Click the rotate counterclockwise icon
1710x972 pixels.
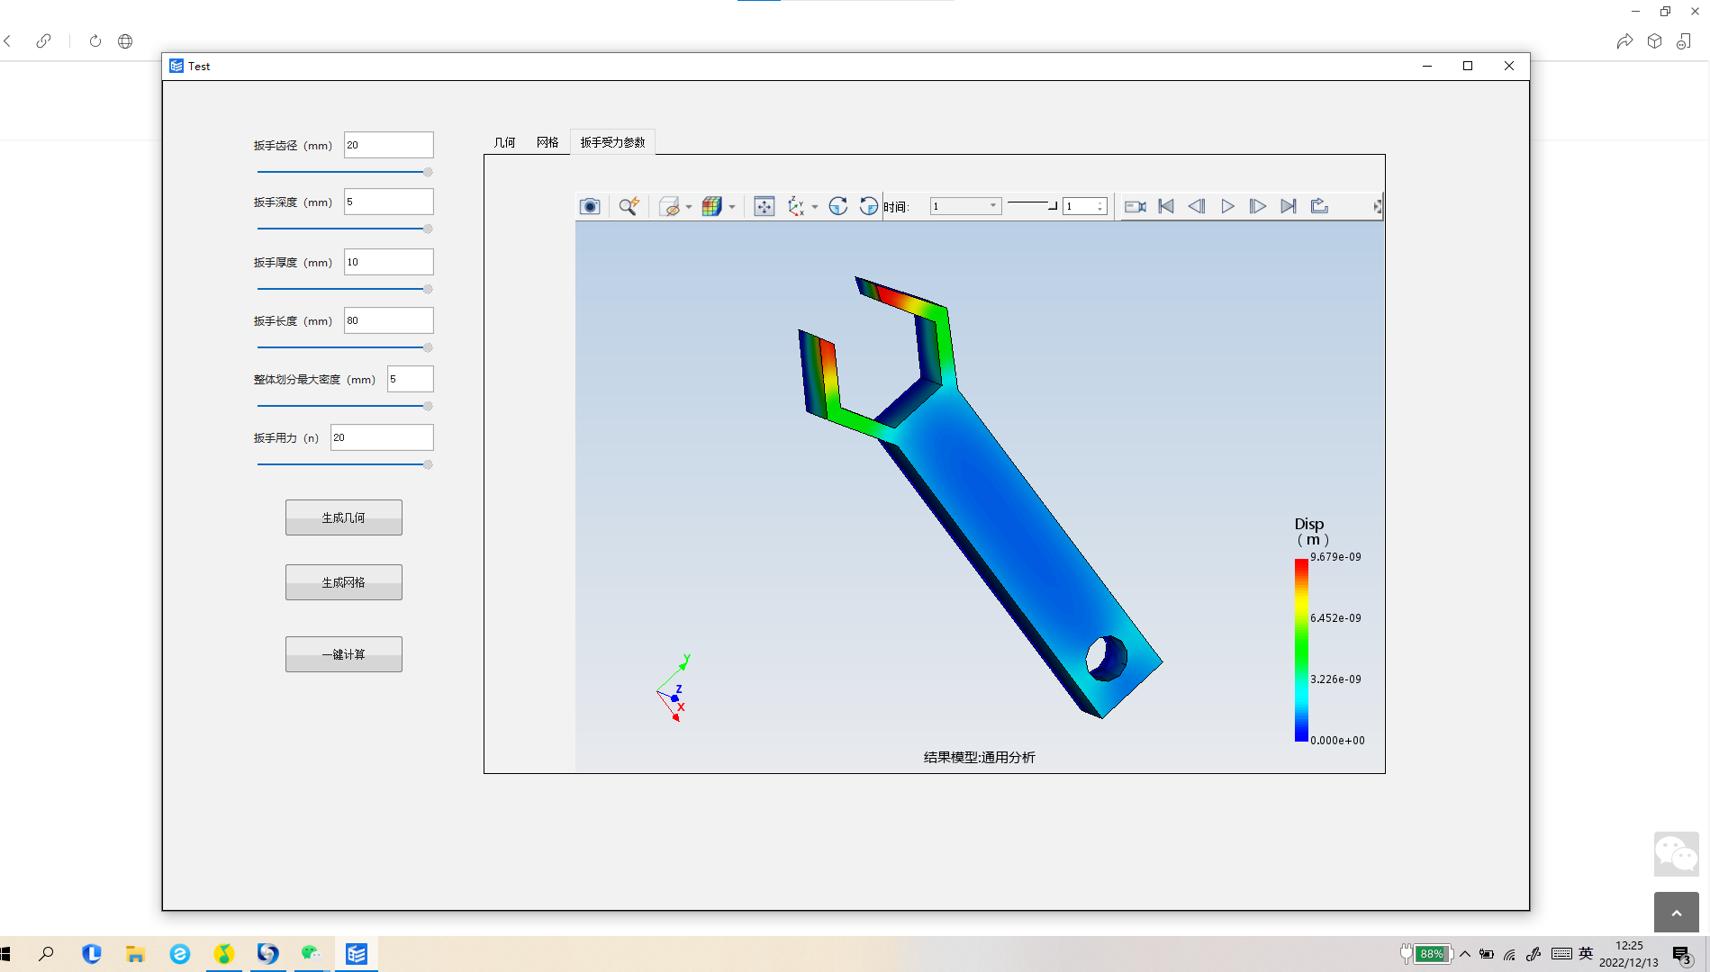[x=868, y=206]
